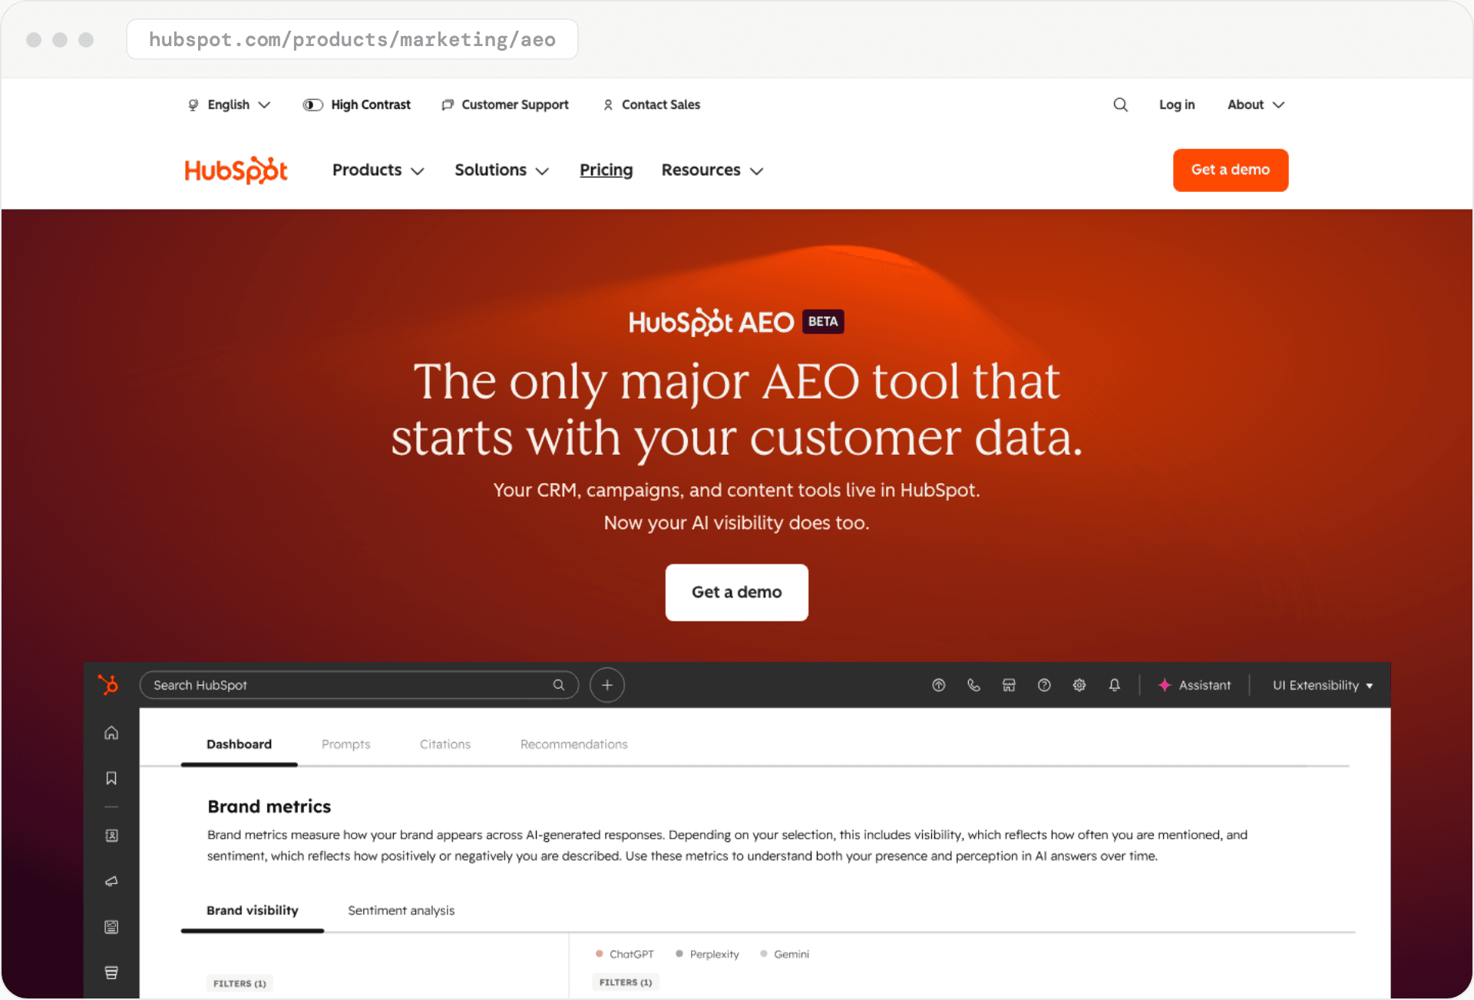The height and width of the screenshot is (1000, 1474).
Task: Open the marketplace storefront icon
Action: pyautogui.click(x=1009, y=685)
